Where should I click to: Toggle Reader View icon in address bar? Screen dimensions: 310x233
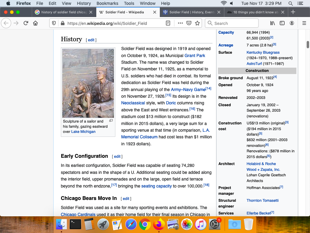pos(168,23)
